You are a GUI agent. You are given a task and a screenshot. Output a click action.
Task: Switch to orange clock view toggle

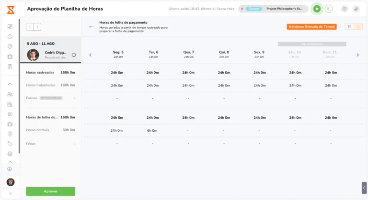(x=358, y=27)
